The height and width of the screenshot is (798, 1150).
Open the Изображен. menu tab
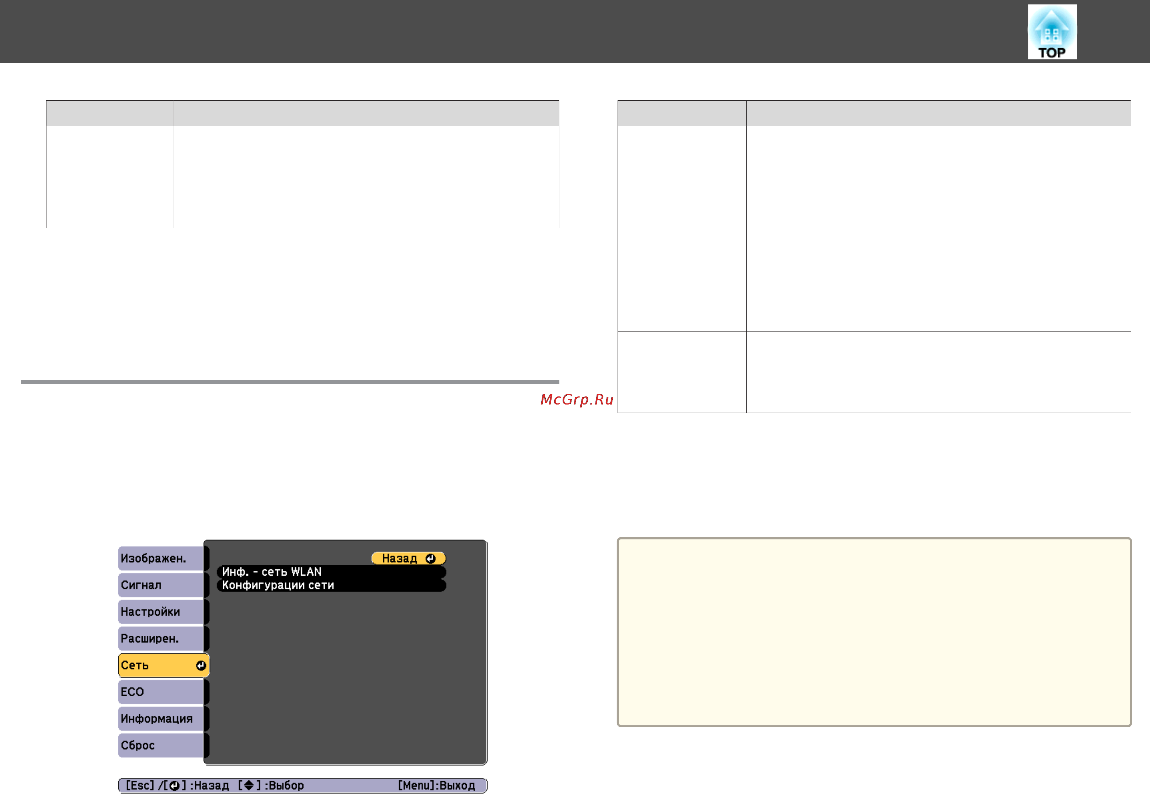160,559
